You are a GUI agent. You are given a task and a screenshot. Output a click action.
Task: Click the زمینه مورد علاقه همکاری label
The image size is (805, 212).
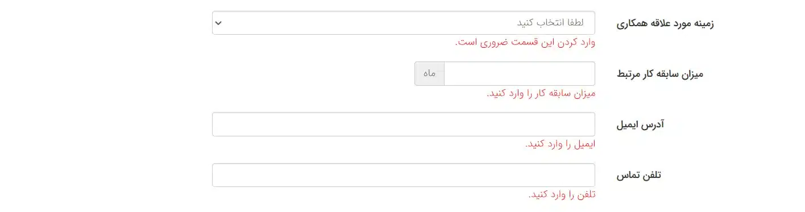pyautogui.click(x=665, y=23)
